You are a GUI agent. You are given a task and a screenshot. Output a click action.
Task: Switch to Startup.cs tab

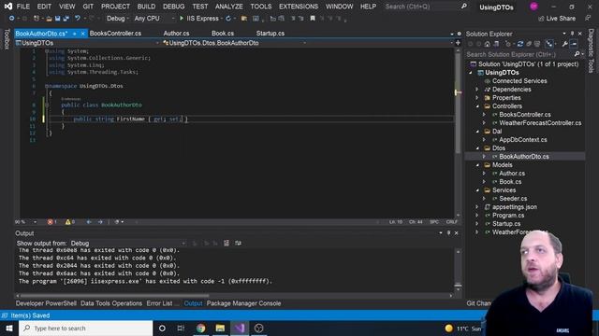pos(270,34)
